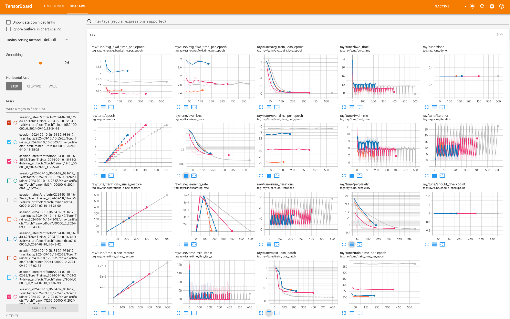Image resolution: width=510 pixels, height=319 pixels.
Task: Click the refresh button in TensorBoard toolbar
Action: click(x=483, y=6)
